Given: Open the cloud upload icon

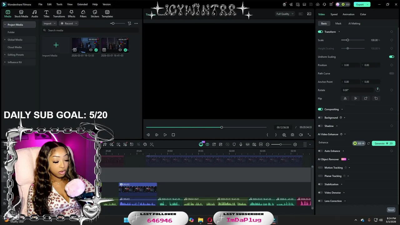Looking at the screenshot, I should click(x=318, y=4).
